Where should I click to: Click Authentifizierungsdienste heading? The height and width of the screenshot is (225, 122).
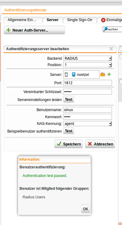coord(25,10)
